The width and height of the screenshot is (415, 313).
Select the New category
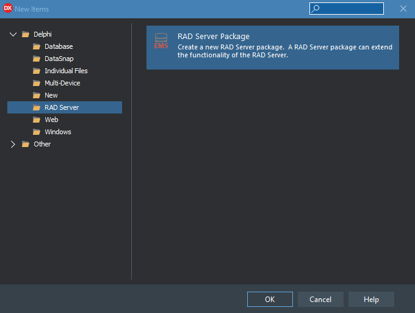pyautogui.click(x=51, y=95)
